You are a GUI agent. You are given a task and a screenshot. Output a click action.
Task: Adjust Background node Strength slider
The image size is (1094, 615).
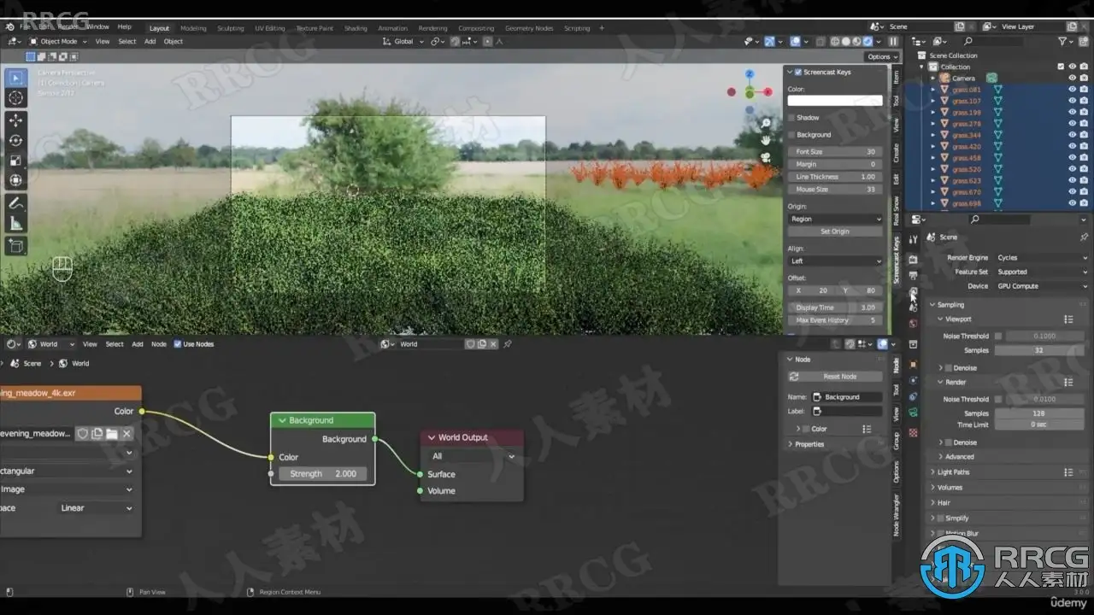[323, 474]
